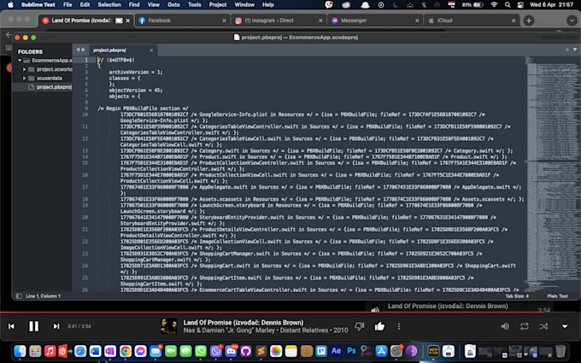The height and width of the screenshot is (363, 581).
Task: Open Wi-Fi status menu
Action: 494,5
